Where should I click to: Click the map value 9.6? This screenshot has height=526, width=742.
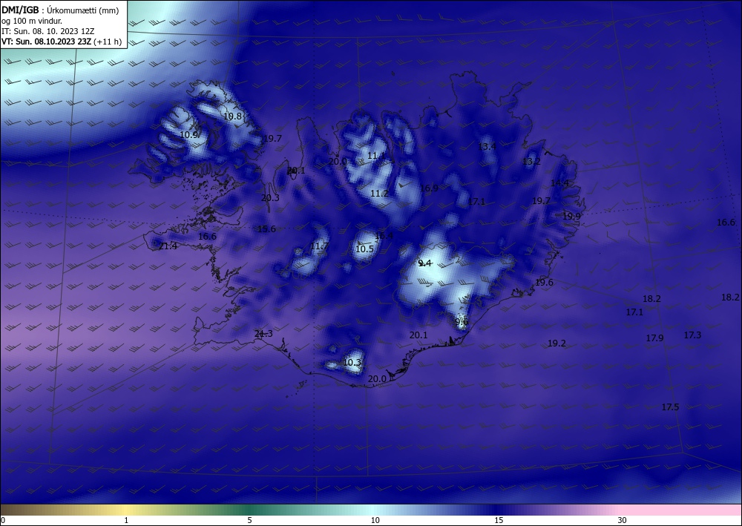tap(462, 322)
